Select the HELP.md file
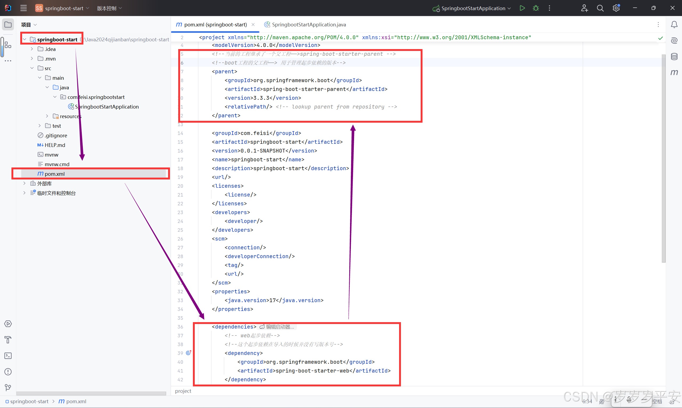 click(x=51, y=145)
